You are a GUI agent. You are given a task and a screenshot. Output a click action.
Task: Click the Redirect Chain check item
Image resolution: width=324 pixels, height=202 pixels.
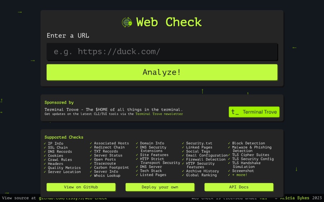pos(109,147)
